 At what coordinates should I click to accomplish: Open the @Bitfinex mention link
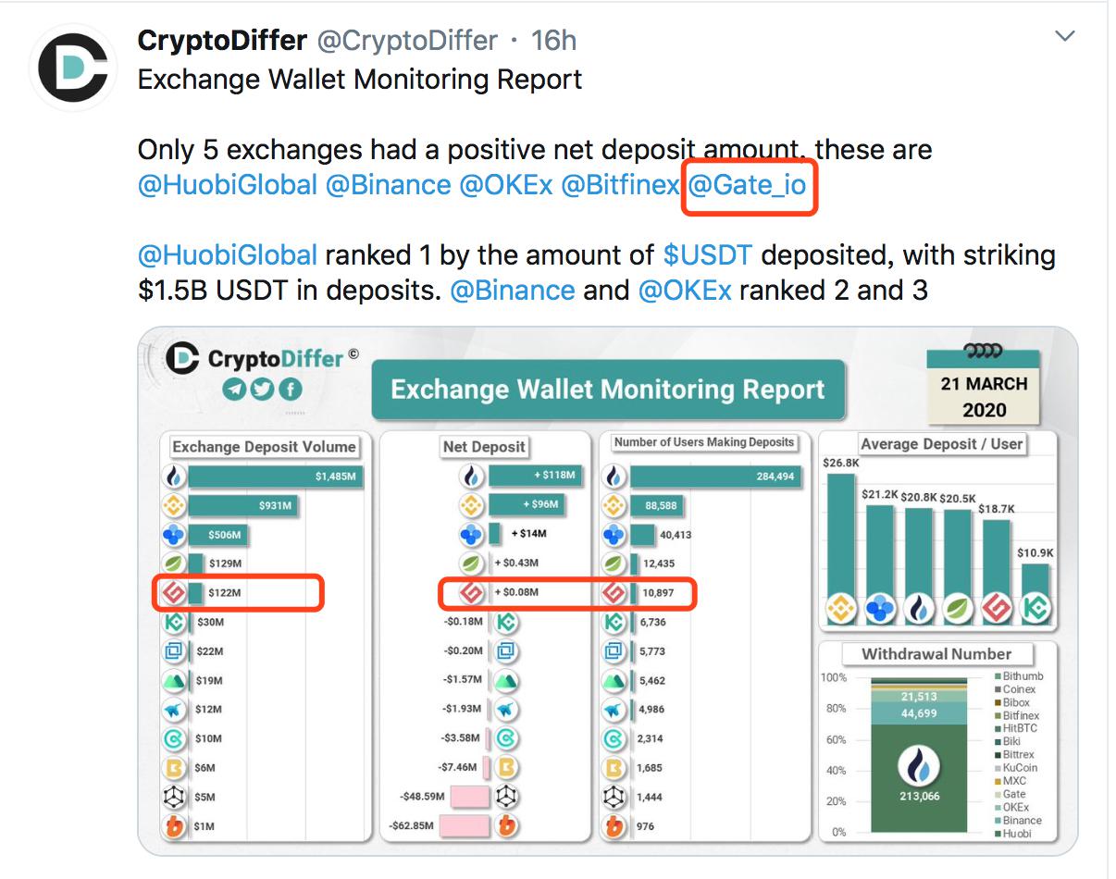pos(620,185)
